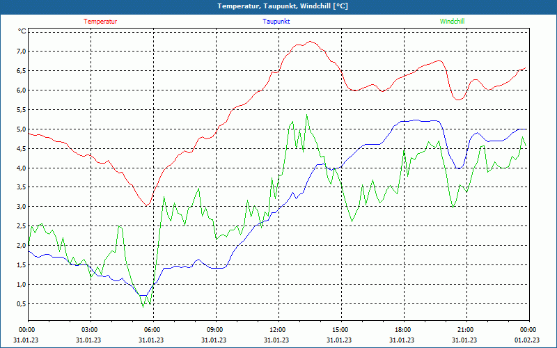This screenshot has width=557, height=348.
Task: Click the blue Taupunkt legend label
Action: (x=276, y=22)
